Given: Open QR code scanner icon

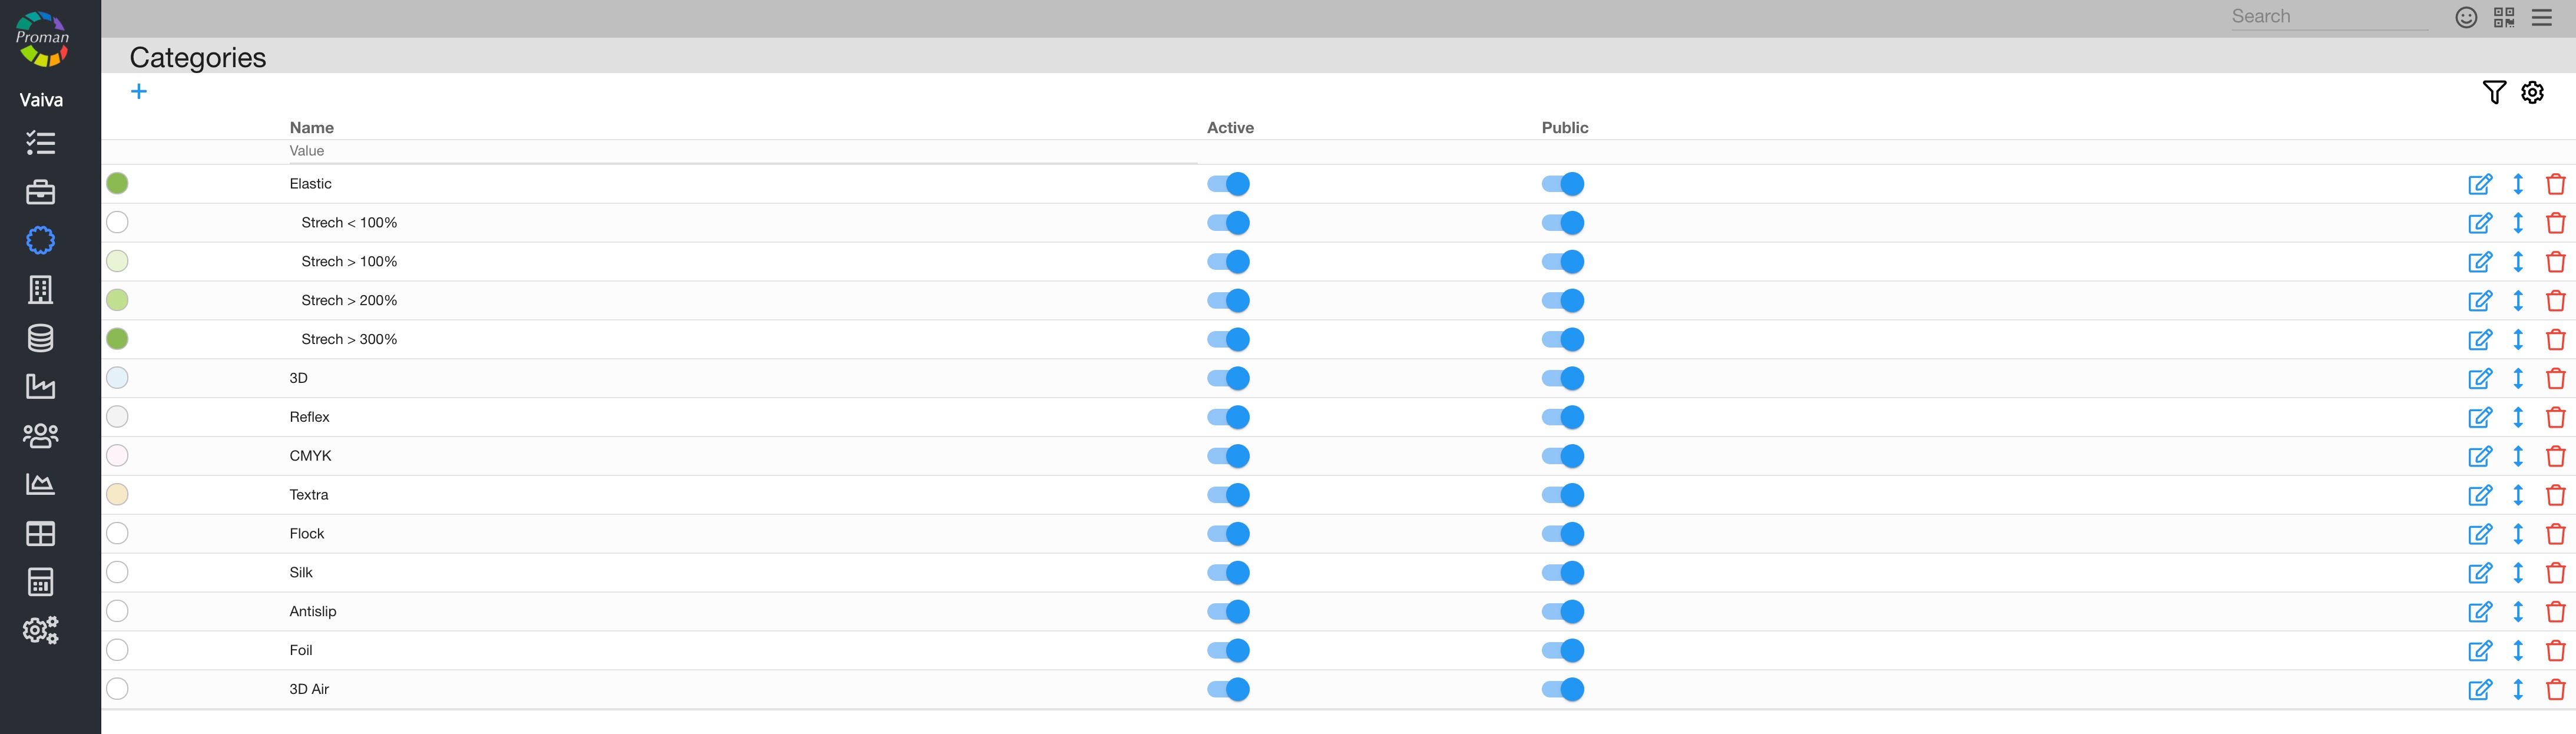Looking at the screenshot, I should [2504, 17].
